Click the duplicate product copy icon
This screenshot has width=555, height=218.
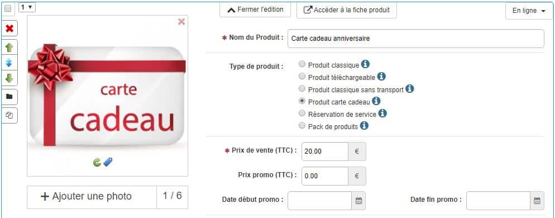click(9, 115)
